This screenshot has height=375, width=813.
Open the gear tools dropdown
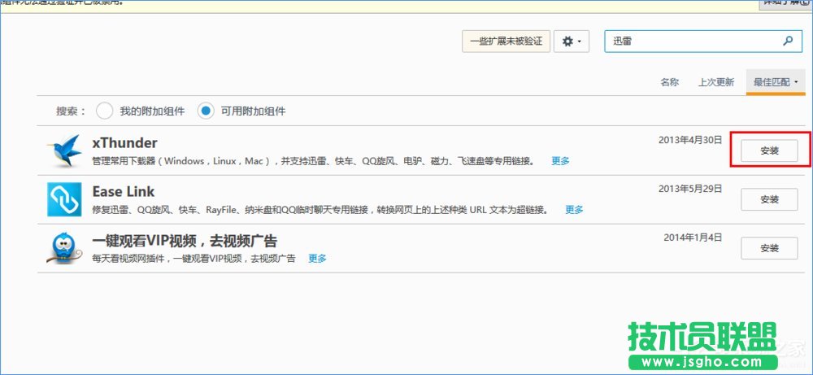tap(572, 41)
